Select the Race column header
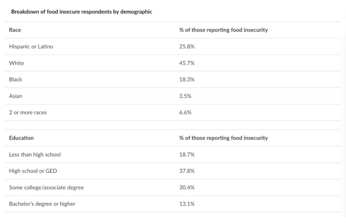 [x=15, y=30]
